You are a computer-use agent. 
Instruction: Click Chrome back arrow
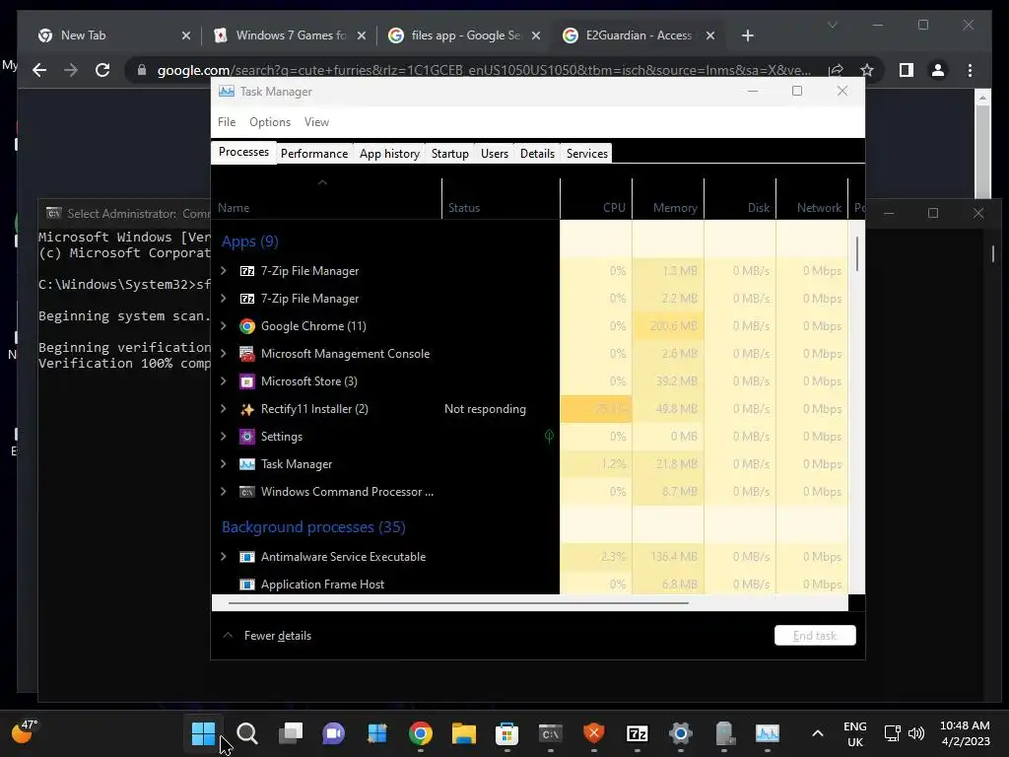(x=39, y=70)
